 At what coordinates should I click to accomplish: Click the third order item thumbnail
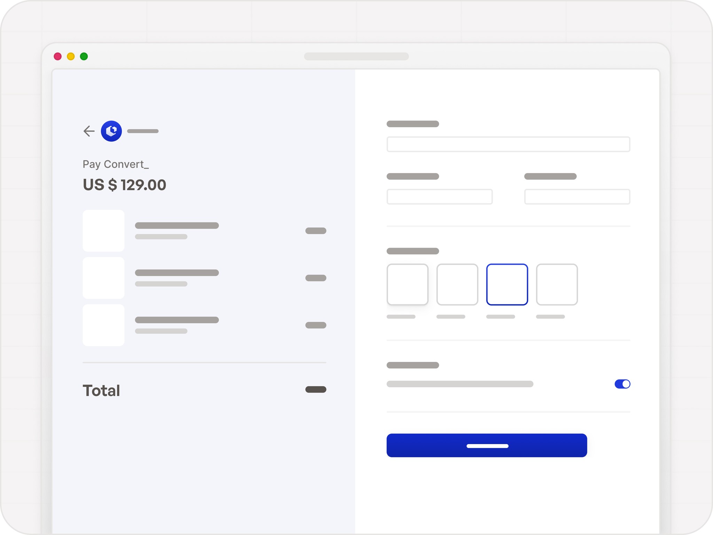(x=103, y=325)
